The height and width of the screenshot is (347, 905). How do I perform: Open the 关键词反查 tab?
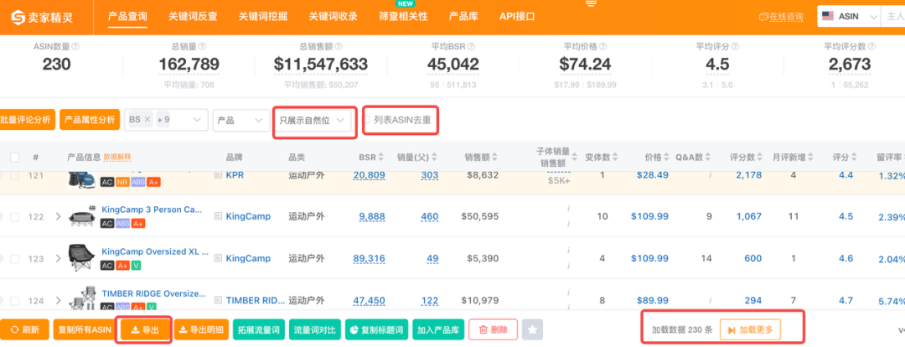pyautogui.click(x=193, y=16)
